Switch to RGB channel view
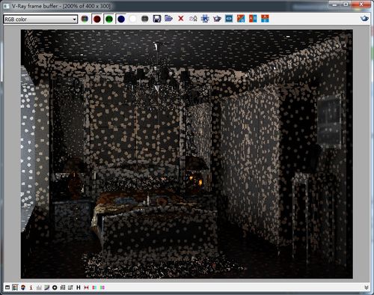Image resolution: width=374 pixels, height=295 pixels. [x=85, y=19]
